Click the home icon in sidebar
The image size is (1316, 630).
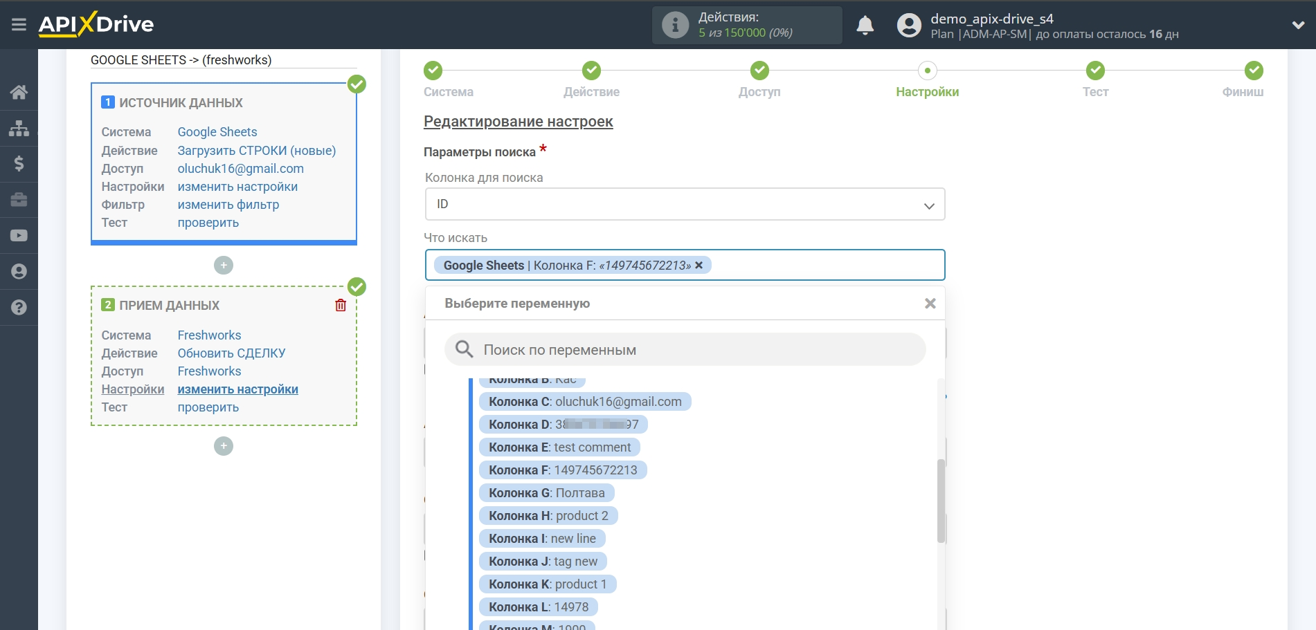click(19, 92)
